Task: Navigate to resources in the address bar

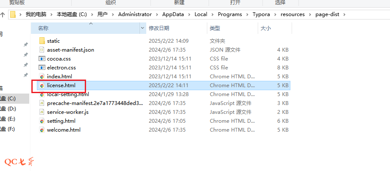Action: [x=292, y=14]
